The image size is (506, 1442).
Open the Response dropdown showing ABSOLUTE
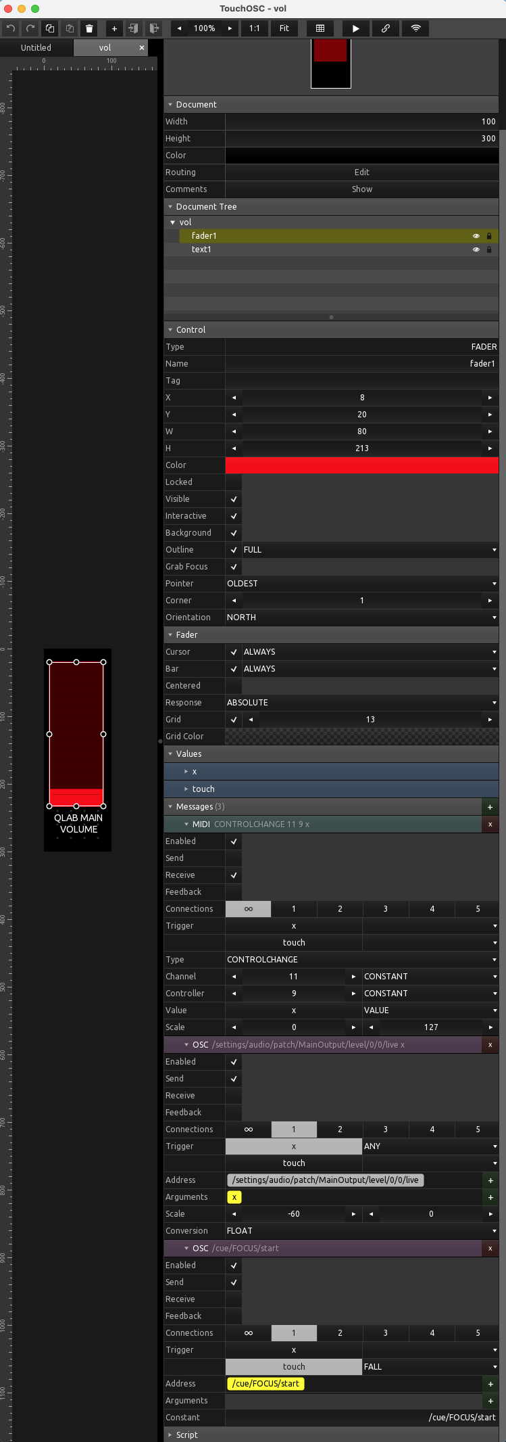(361, 703)
